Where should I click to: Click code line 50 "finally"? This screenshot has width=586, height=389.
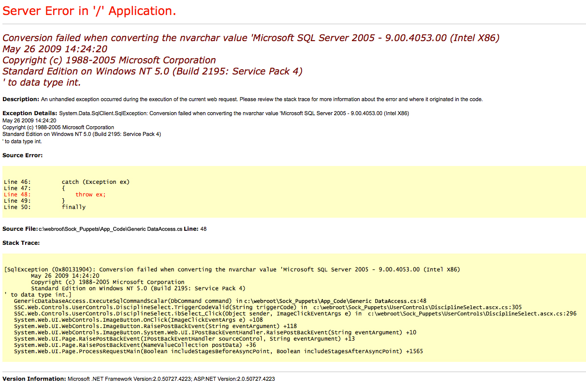click(73, 207)
